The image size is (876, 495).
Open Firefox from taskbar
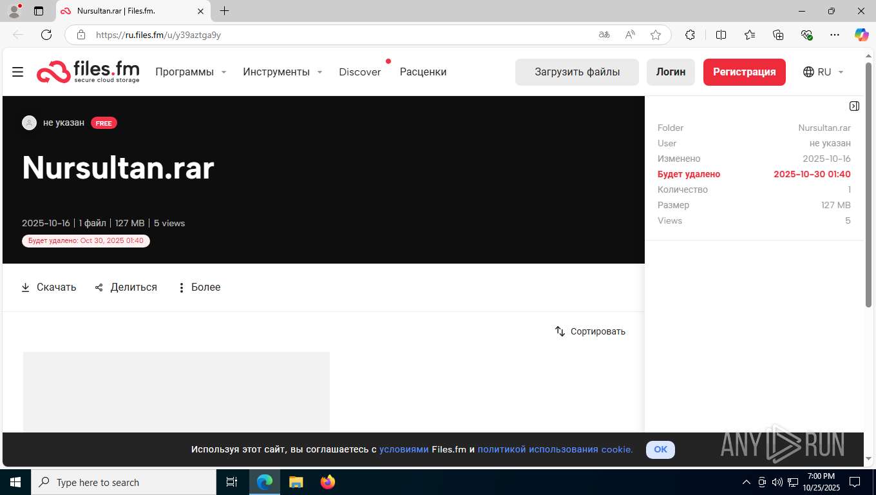[328, 482]
